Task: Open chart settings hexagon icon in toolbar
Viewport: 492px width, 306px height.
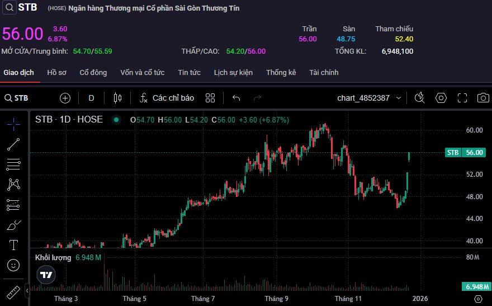Action: click(441, 98)
